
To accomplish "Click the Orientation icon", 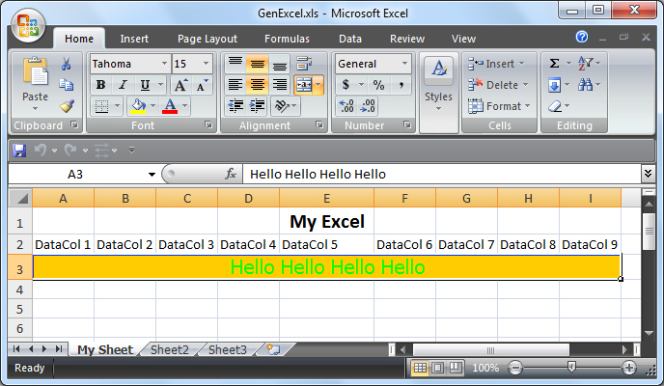I will point(282,106).
